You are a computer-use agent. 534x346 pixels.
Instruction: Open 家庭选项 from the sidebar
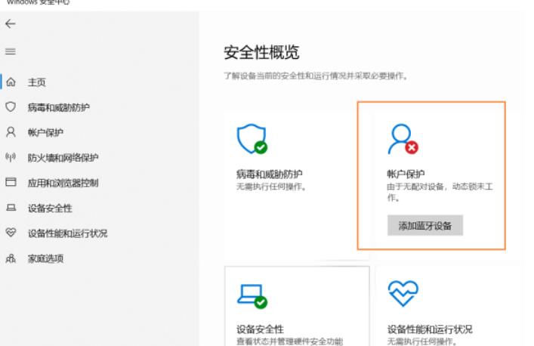click(45, 259)
